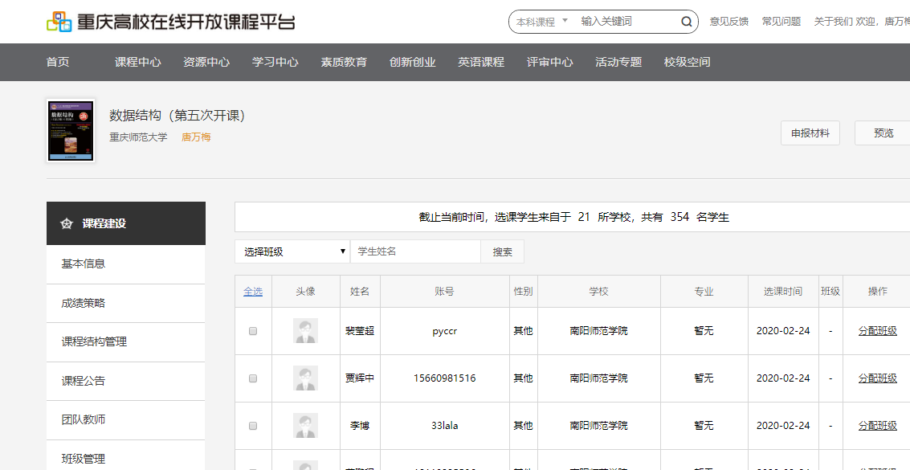Click the avatar of student 裴莹超
This screenshot has height=470, width=910.
pyautogui.click(x=305, y=331)
